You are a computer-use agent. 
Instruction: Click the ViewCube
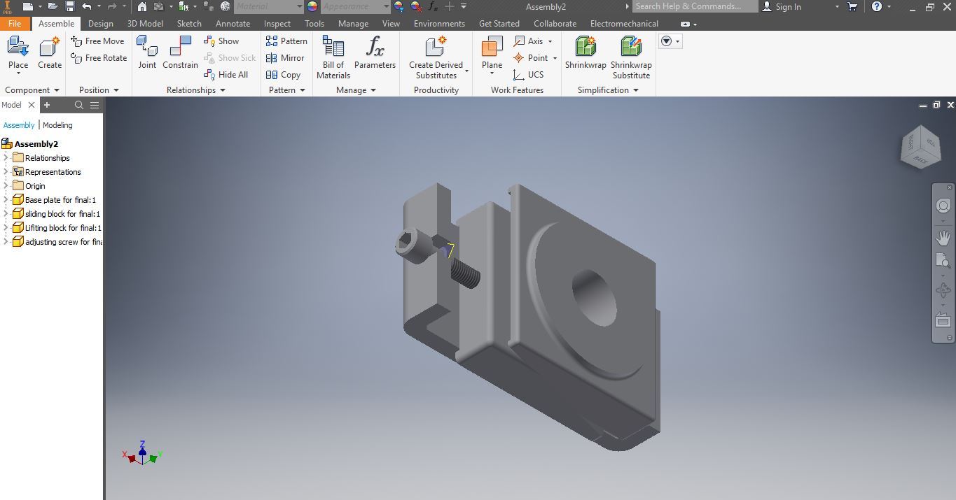click(920, 148)
